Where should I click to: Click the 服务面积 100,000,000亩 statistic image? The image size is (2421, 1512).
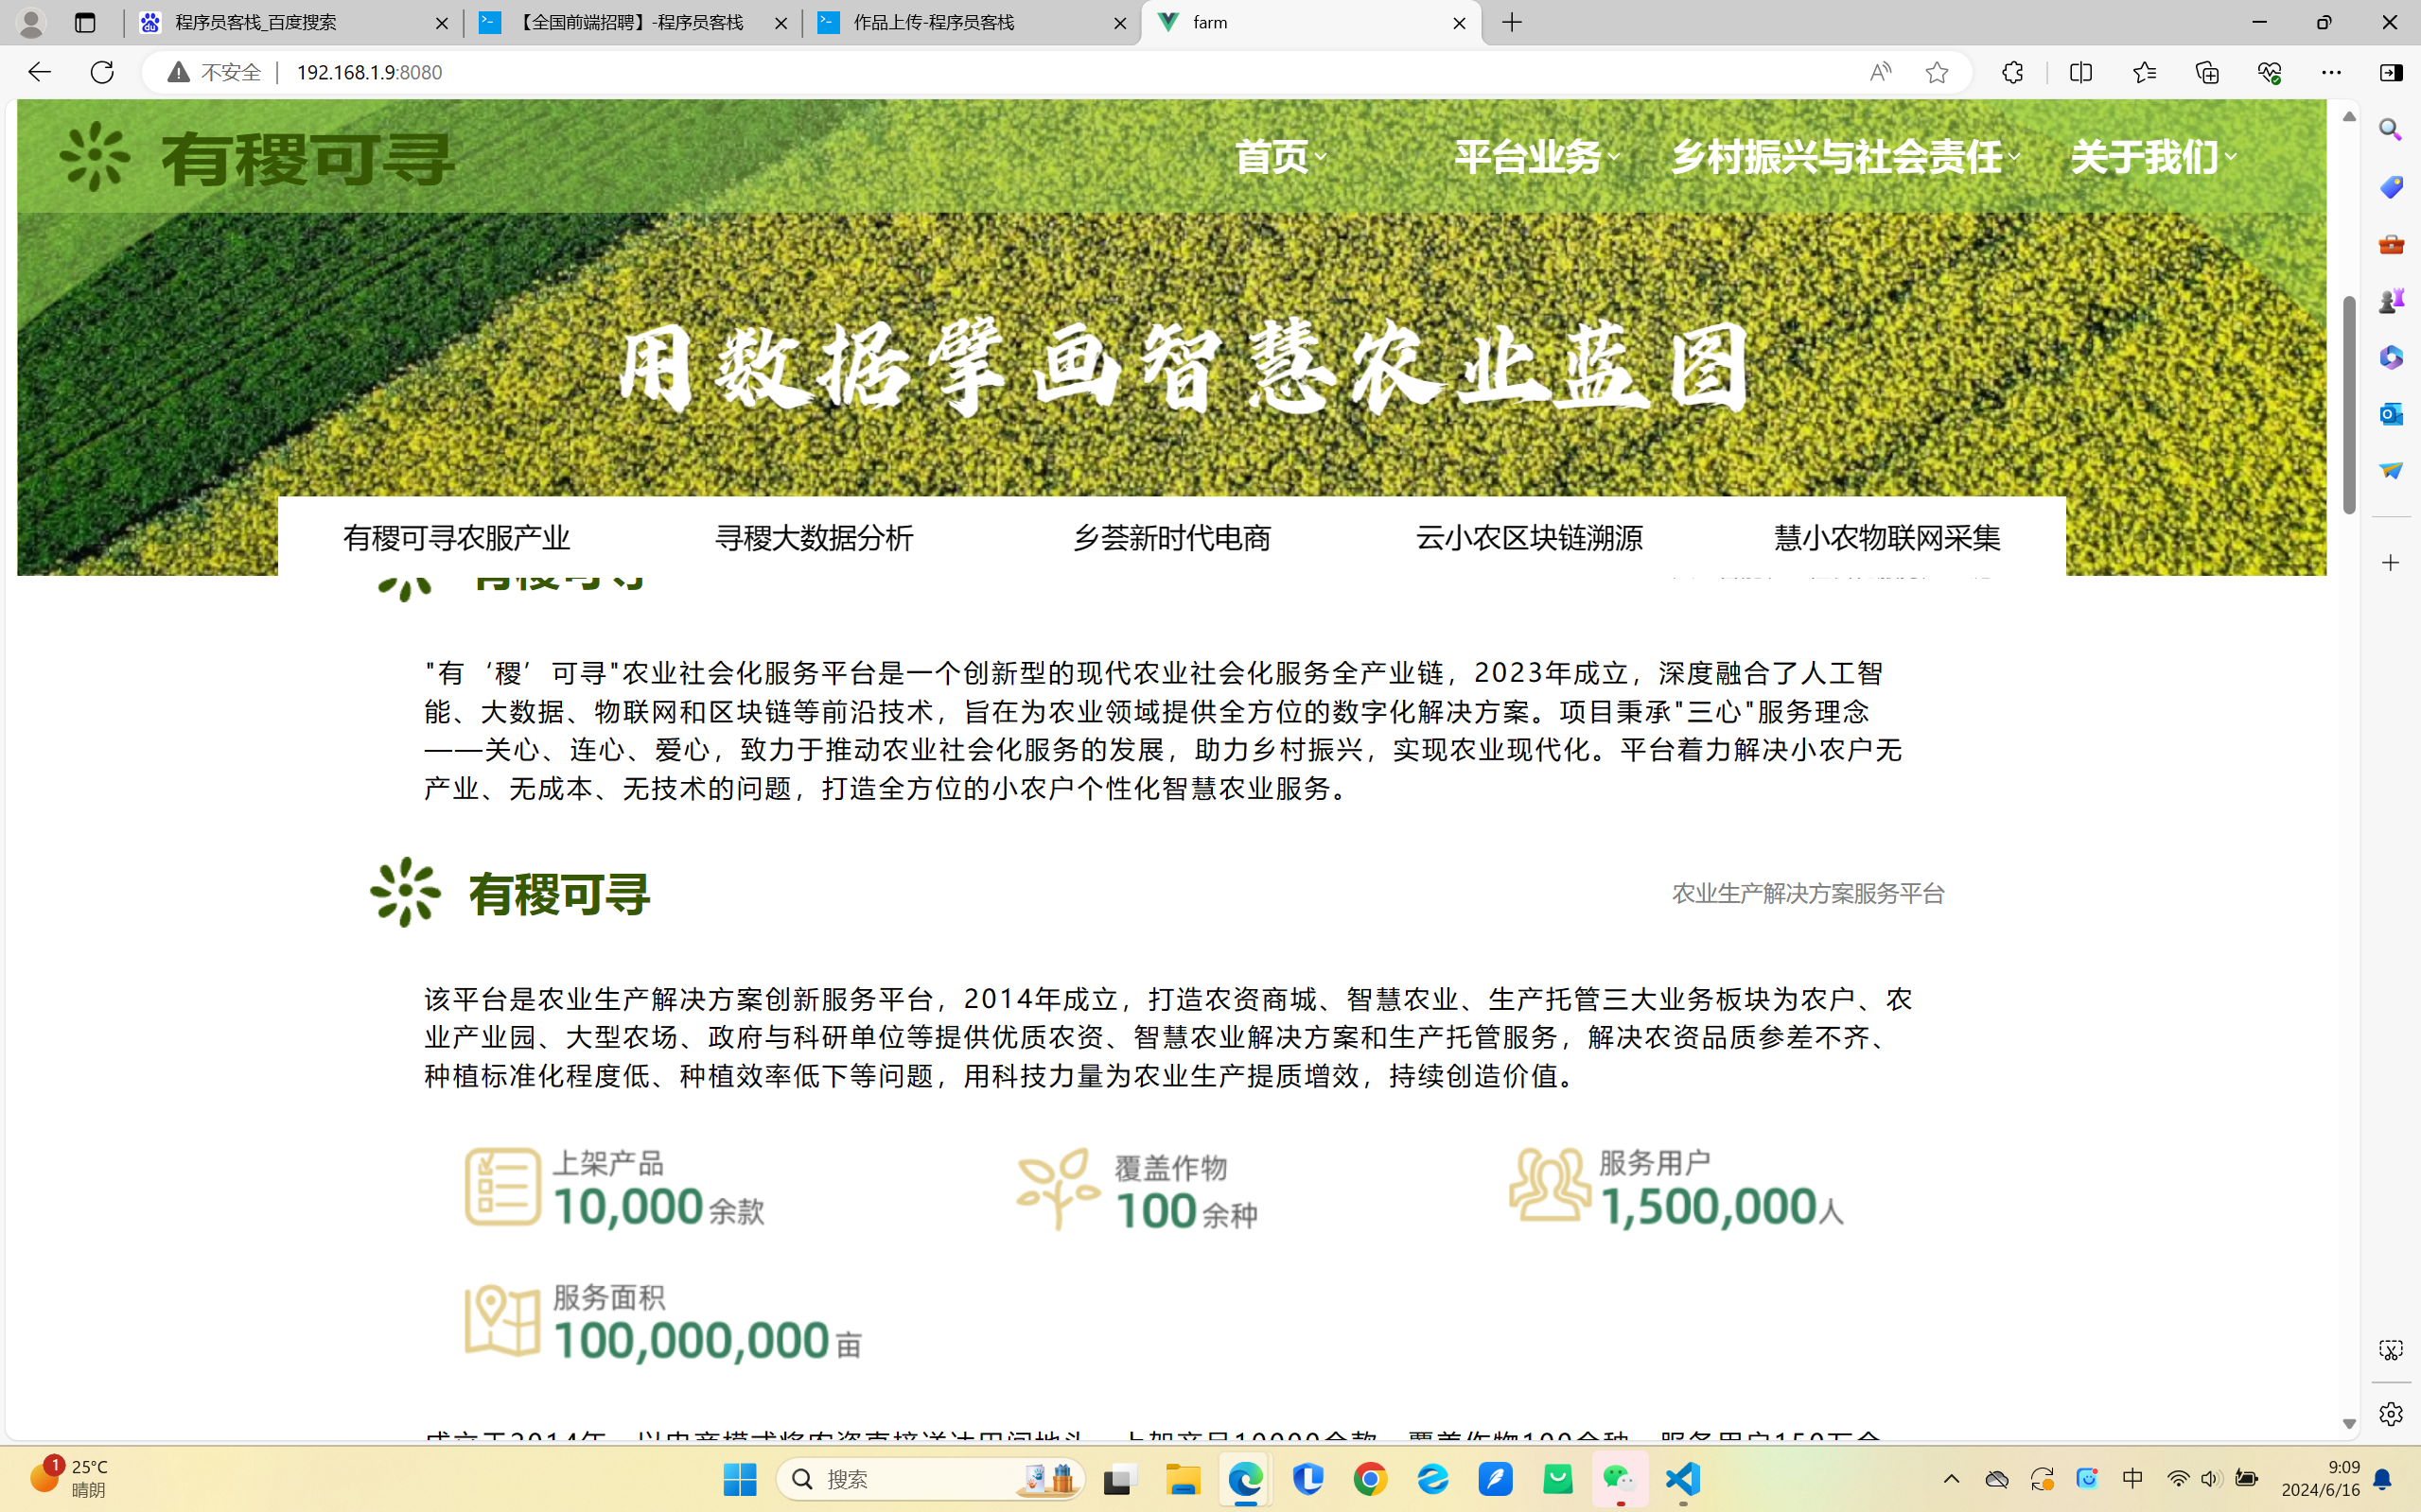tap(662, 1322)
